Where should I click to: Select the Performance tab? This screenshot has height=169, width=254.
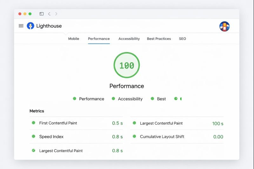click(x=99, y=39)
